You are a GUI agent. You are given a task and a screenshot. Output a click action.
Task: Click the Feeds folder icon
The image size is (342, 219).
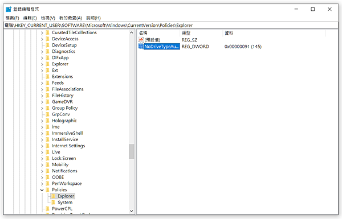click(x=48, y=83)
